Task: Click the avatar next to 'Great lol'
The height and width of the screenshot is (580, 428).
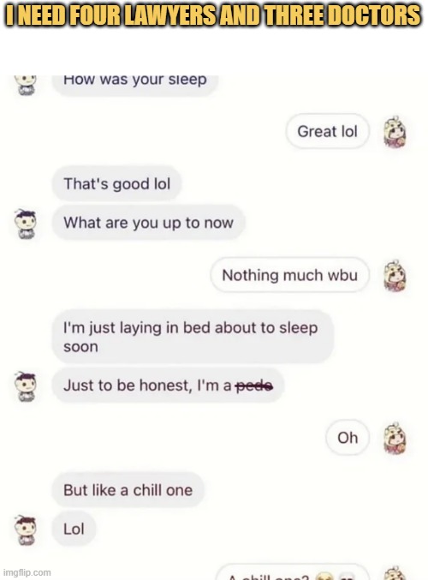Action: 395,131
